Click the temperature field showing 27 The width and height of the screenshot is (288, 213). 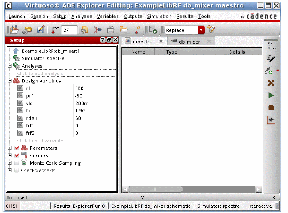coord(69,30)
